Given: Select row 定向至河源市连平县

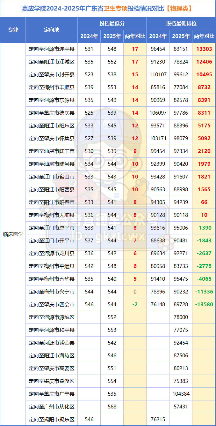Looking at the screenshot, I should pos(121,49).
